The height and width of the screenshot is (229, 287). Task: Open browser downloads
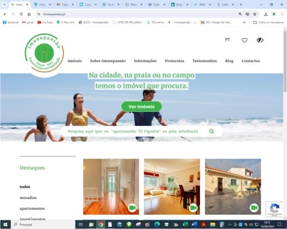pos(266,14)
